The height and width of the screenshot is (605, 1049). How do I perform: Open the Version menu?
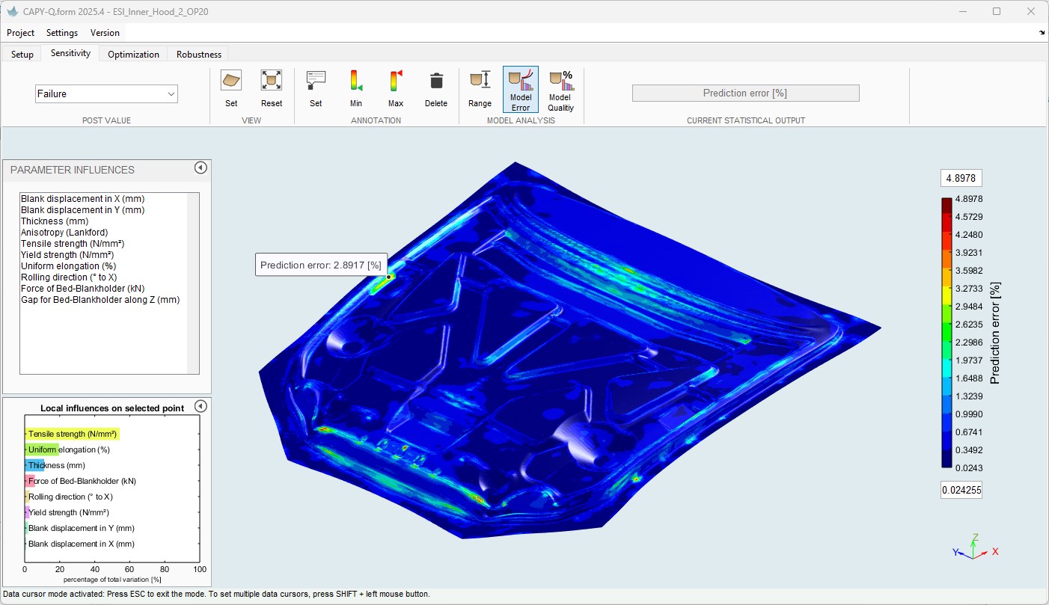[x=105, y=33]
